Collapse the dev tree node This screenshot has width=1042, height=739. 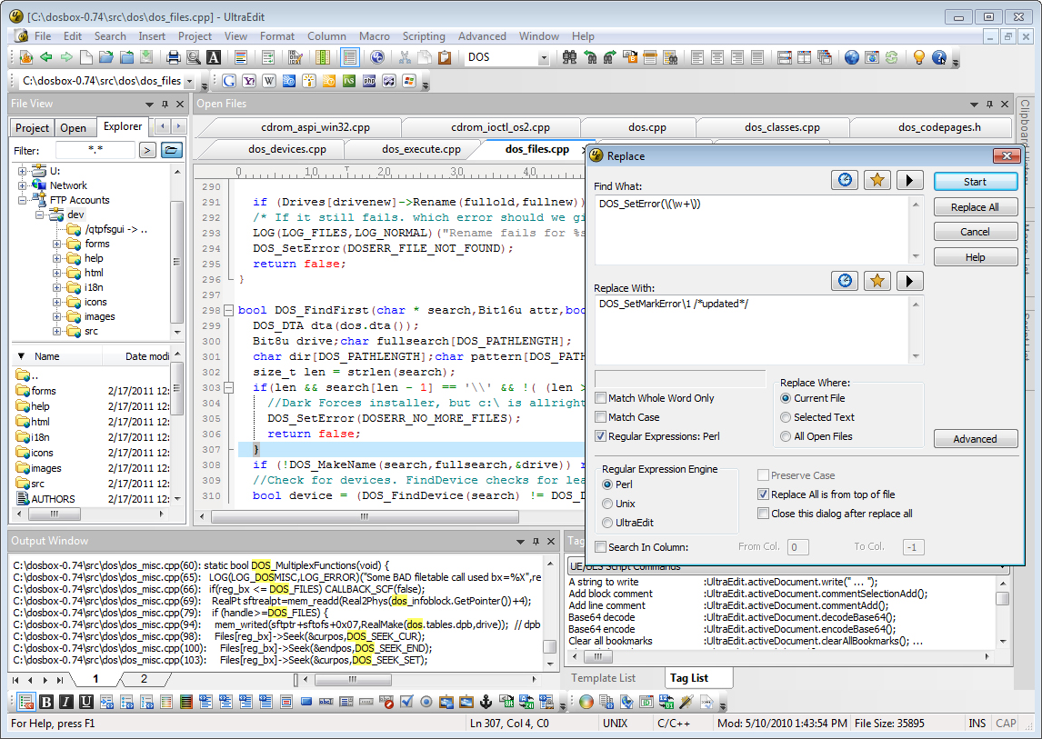pyautogui.click(x=40, y=215)
